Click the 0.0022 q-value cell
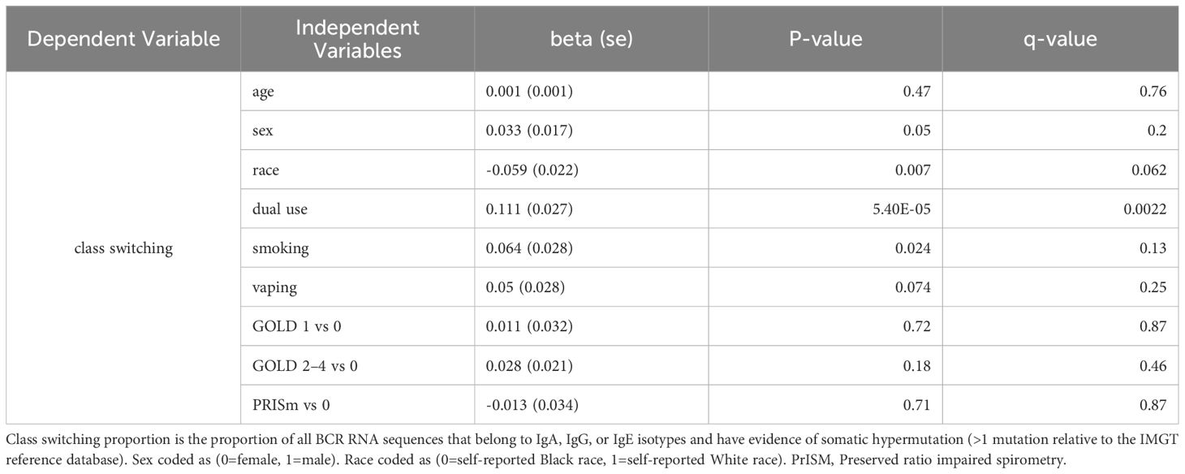 [1060, 209]
